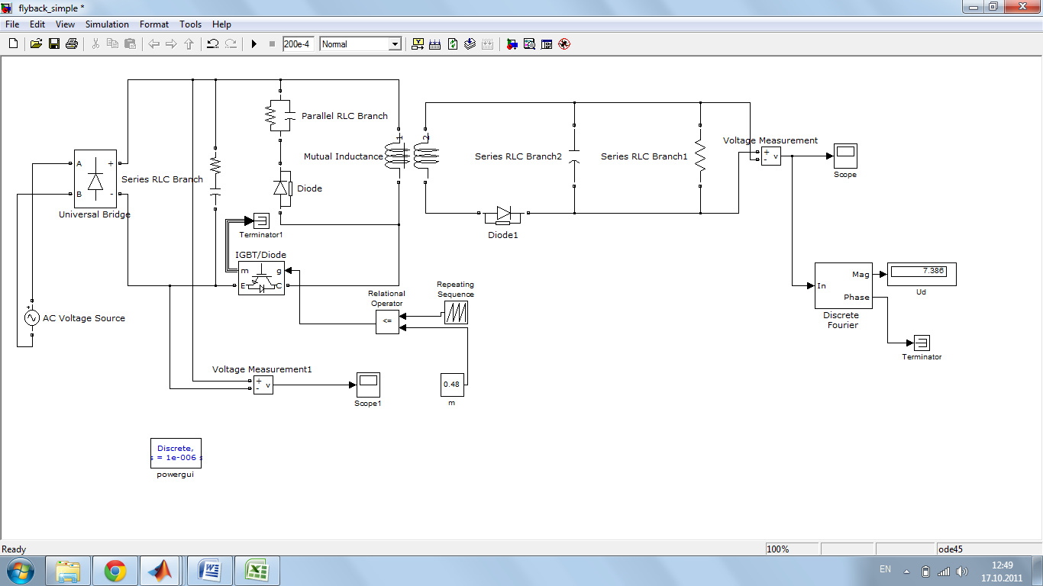Click the Debug toolbar icon
Screen dimensions: 1043x586
click(x=564, y=44)
